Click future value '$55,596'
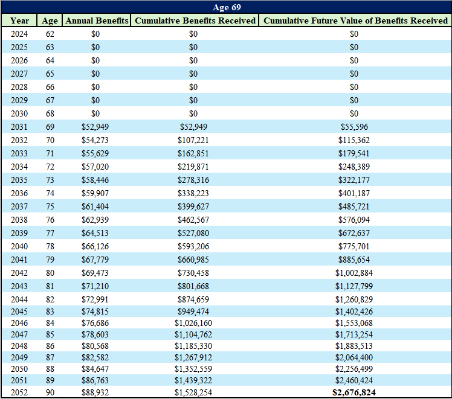This screenshot has height=399, width=452. 354,127
